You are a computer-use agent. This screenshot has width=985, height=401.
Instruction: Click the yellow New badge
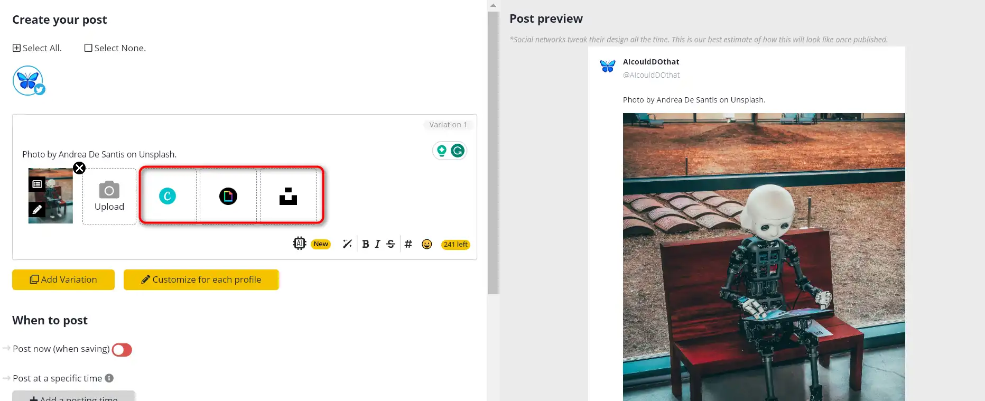[x=321, y=244]
